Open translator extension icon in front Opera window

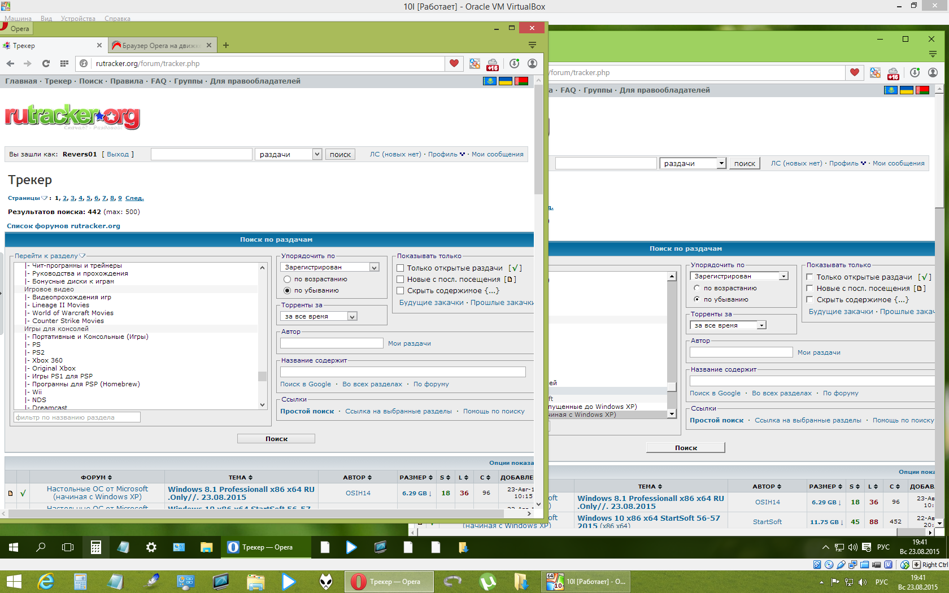(x=474, y=64)
